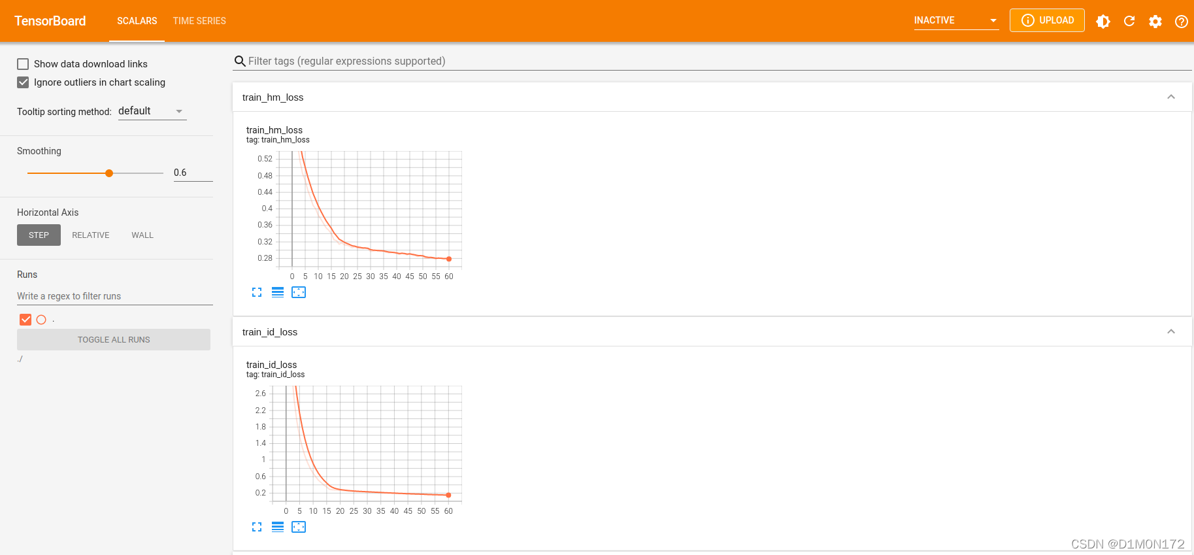Image resolution: width=1194 pixels, height=555 pixels.
Task: Open the settings gear icon
Action: coord(1155,21)
